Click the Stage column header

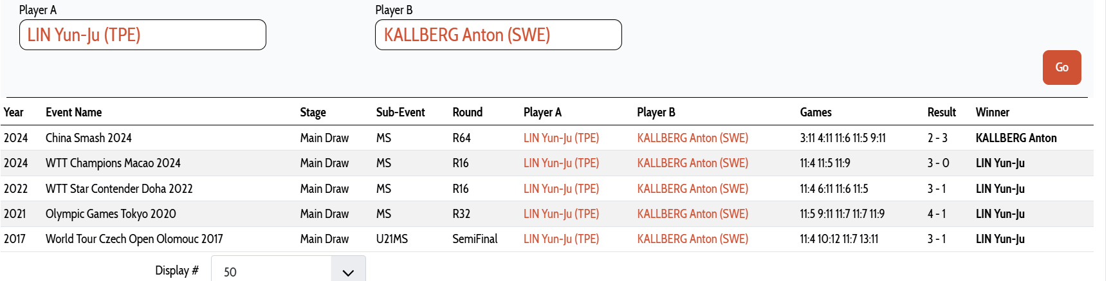tap(313, 113)
